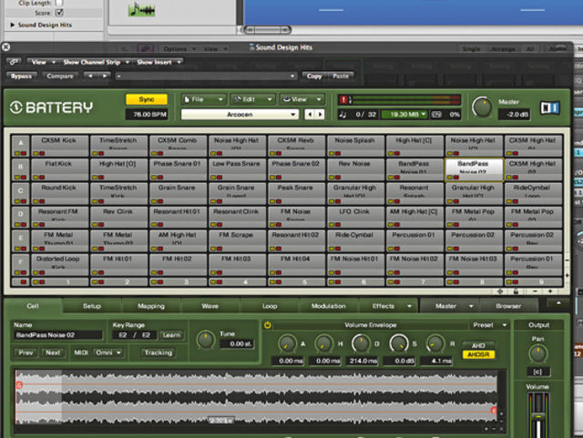Open the Show Channel Strip dropdown

click(96, 62)
